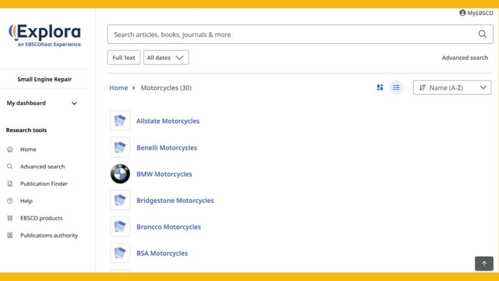The image size is (499, 281).
Task: Click the BMW logo thumbnail
Action: click(x=120, y=174)
